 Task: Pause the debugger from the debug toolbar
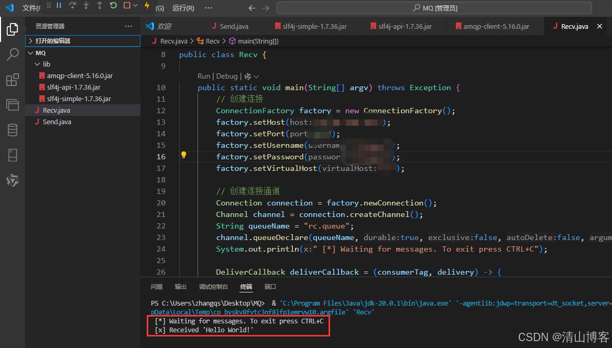(x=59, y=6)
